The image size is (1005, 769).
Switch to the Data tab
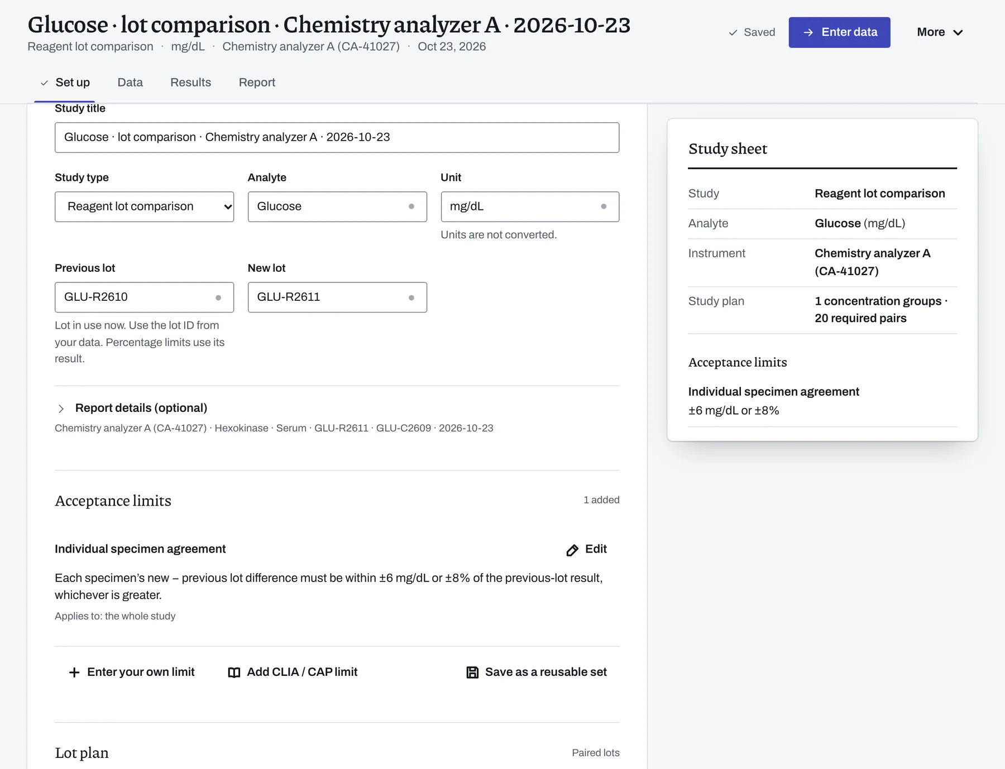pos(130,83)
